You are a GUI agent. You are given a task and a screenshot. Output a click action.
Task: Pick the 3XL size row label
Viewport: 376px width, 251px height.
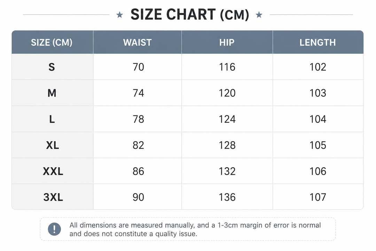pyautogui.click(x=53, y=197)
